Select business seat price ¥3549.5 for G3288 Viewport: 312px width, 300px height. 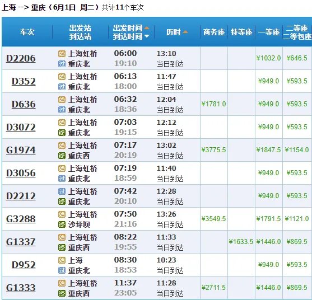213,219
